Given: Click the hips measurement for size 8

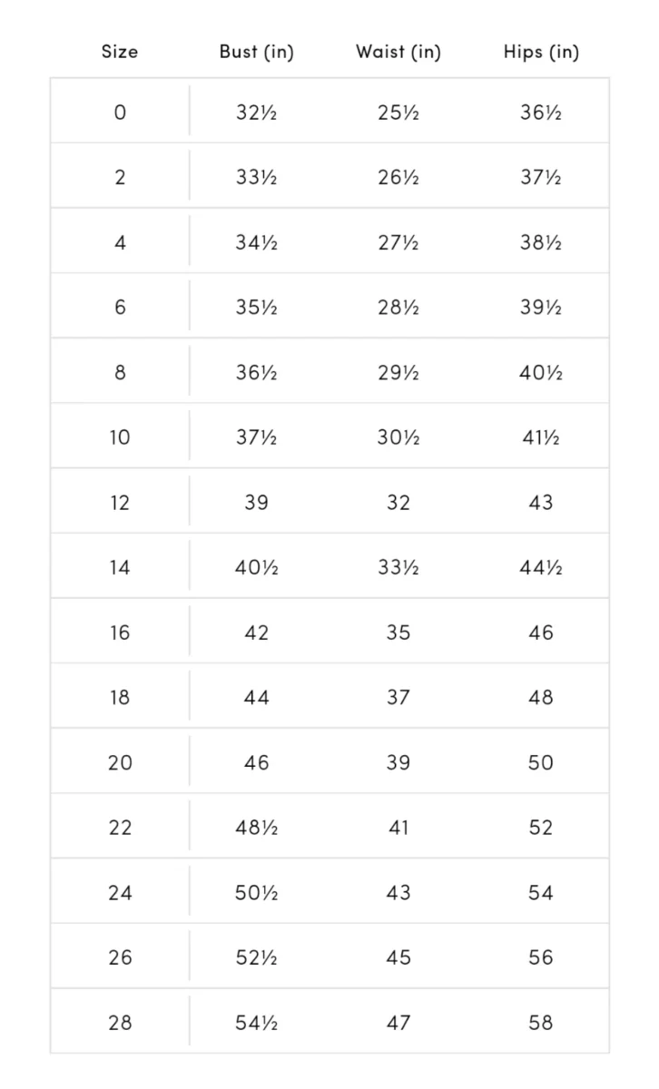Looking at the screenshot, I should click(540, 373).
